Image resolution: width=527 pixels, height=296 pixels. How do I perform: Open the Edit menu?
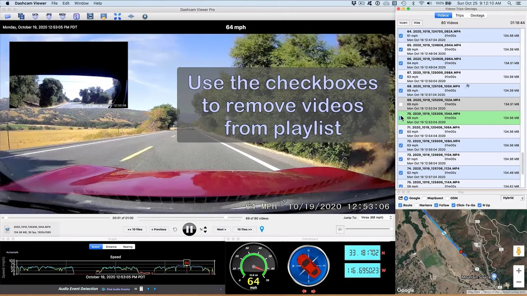point(66,3)
